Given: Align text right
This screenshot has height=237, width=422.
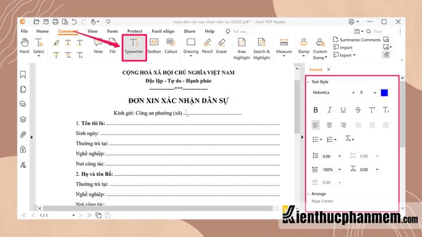Looking at the screenshot, I should 343,125.
